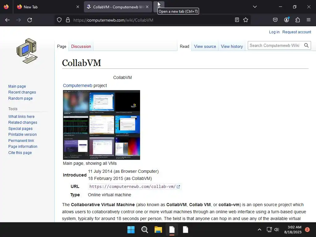Close the CollabVM tab
The width and height of the screenshot is (316, 237).
click(x=147, y=7)
